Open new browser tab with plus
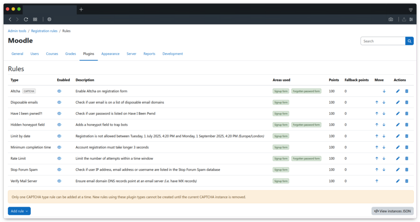 tap(81, 10)
